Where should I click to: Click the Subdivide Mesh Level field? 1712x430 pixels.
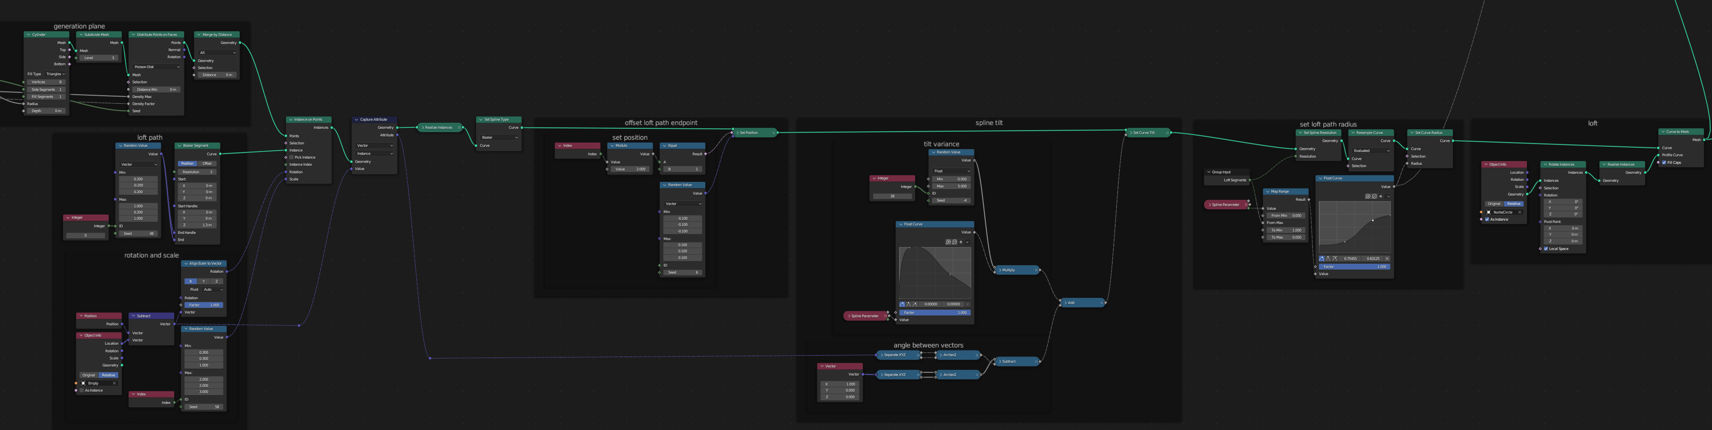coord(99,58)
